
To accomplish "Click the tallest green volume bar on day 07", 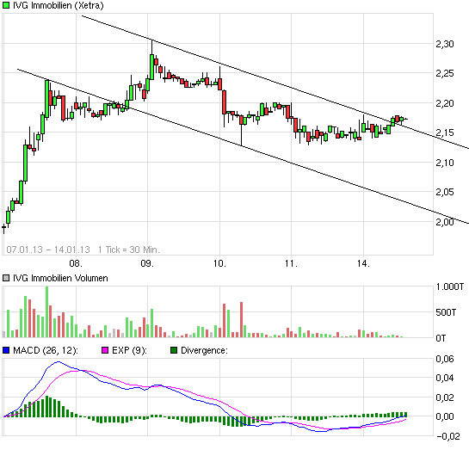I will pos(46,311).
